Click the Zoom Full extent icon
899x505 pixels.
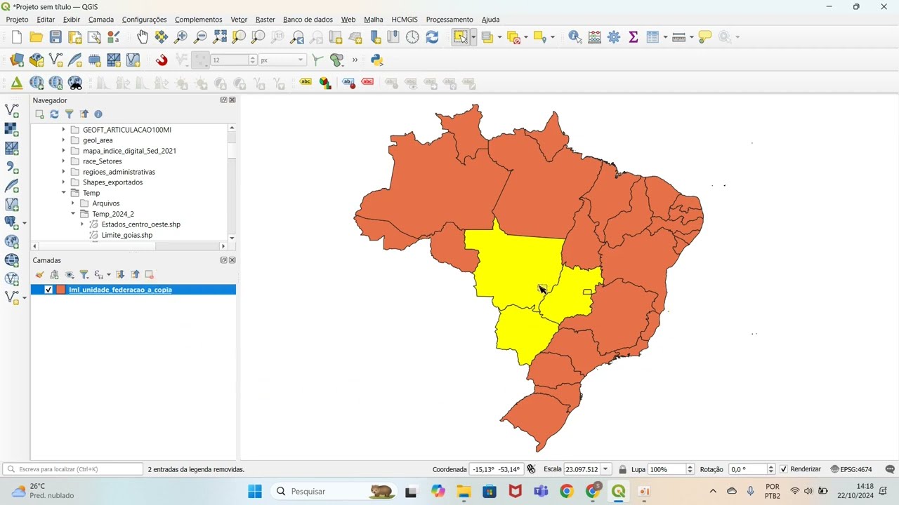[220, 37]
